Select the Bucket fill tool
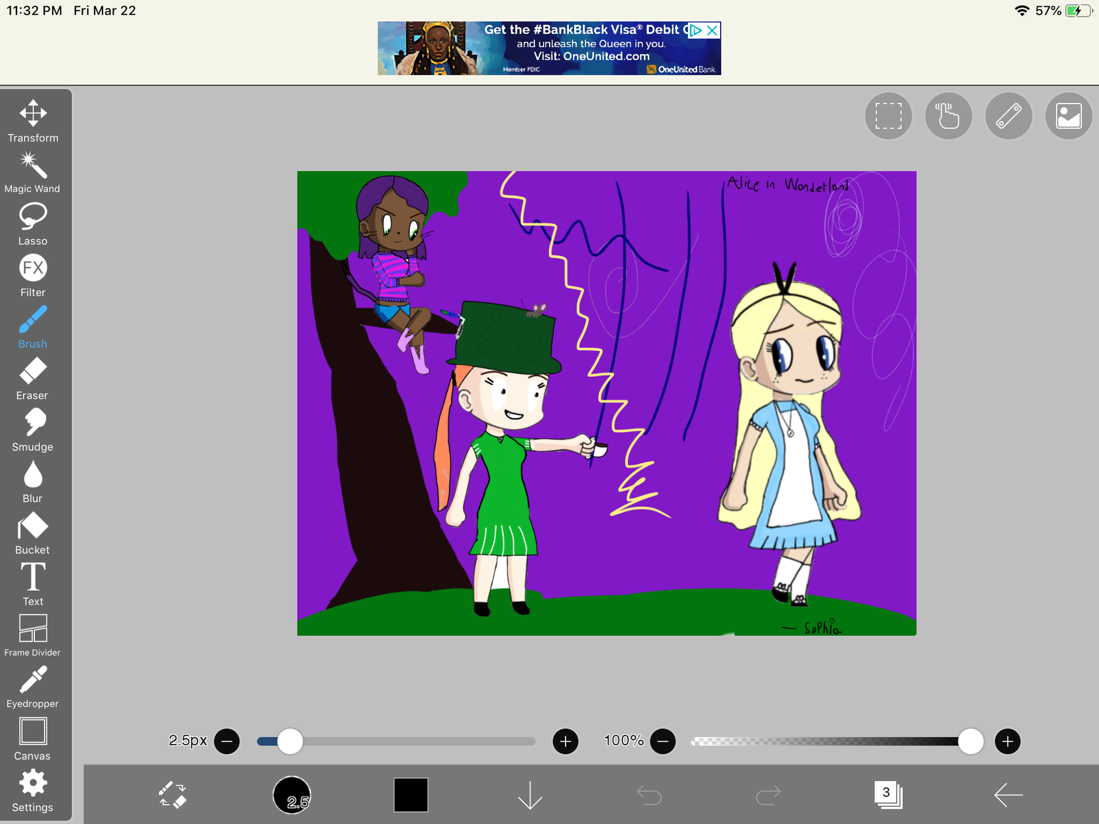 pos(33,533)
